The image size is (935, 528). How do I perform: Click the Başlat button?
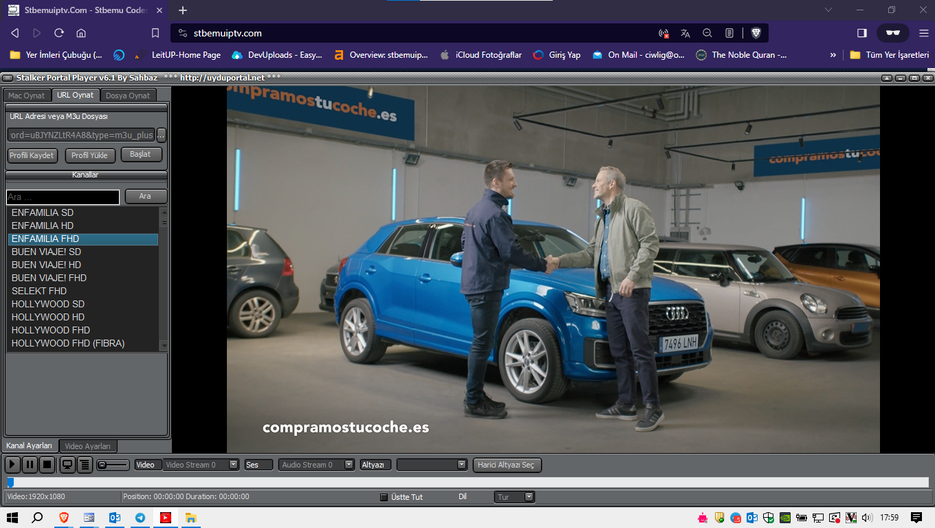coord(141,155)
